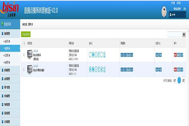This screenshot has width=189, height=126.
Task: Open the first submenu item above the highlighted one
Action: (10, 42)
